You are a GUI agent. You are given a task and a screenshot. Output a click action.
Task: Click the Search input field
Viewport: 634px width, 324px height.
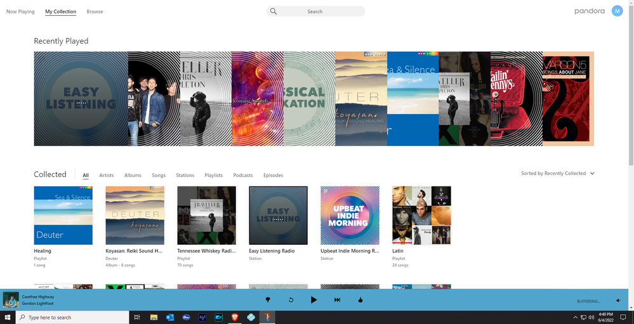point(320,11)
